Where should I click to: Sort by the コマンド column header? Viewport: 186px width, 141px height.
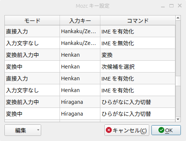(138, 21)
